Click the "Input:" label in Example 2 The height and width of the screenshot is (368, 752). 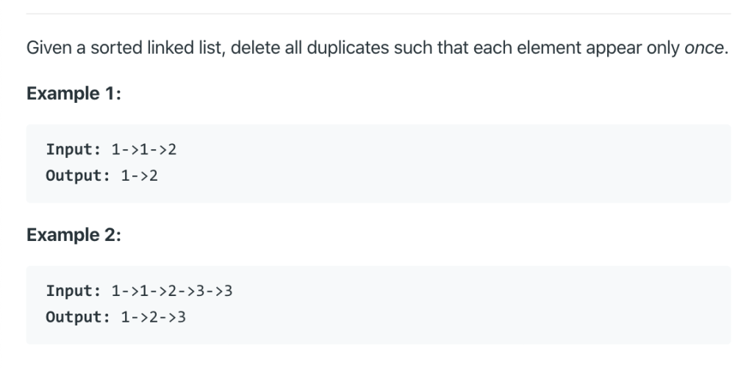(71, 291)
